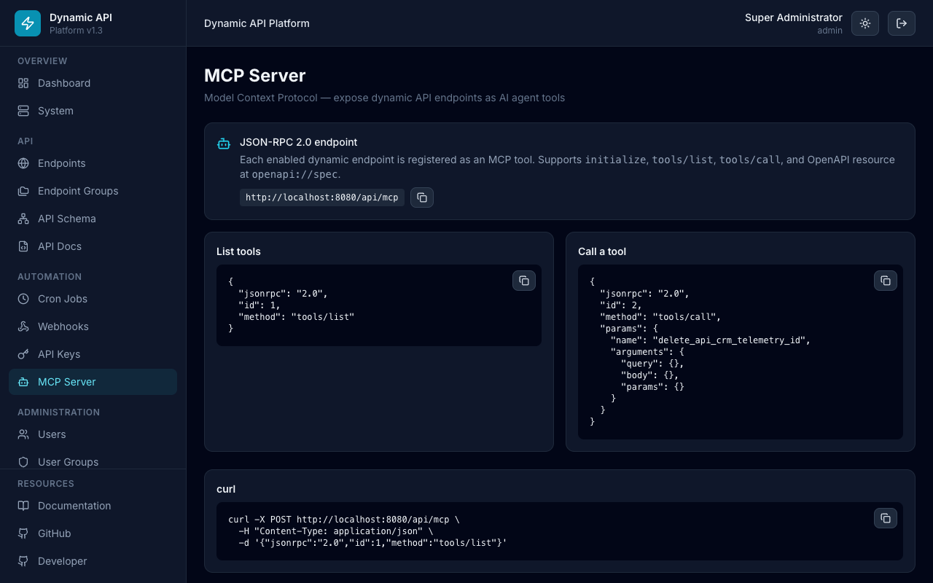Click the openapi://spec resource text
This screenshot has width=933, height=583.
click(296, 175)
